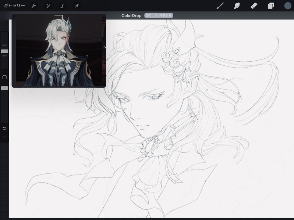
Task: Select the Brush tool
Action: 220,6
